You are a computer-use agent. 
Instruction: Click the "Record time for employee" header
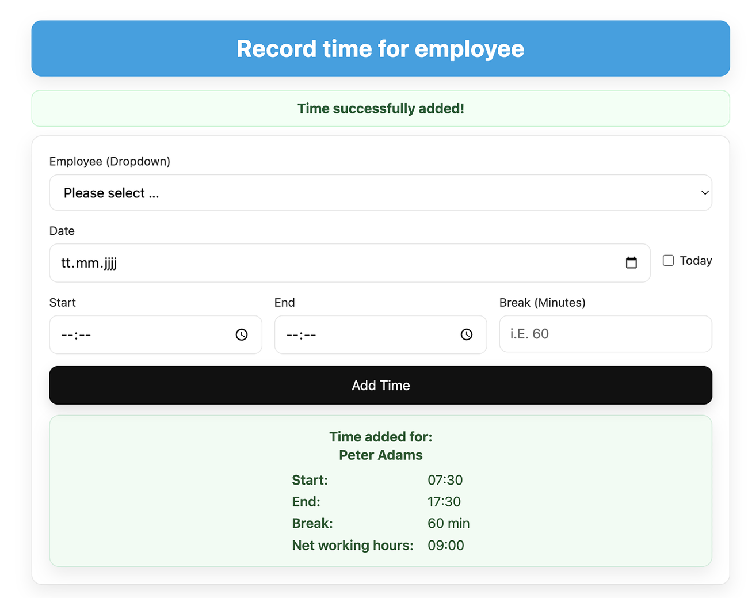coord(380,49)
